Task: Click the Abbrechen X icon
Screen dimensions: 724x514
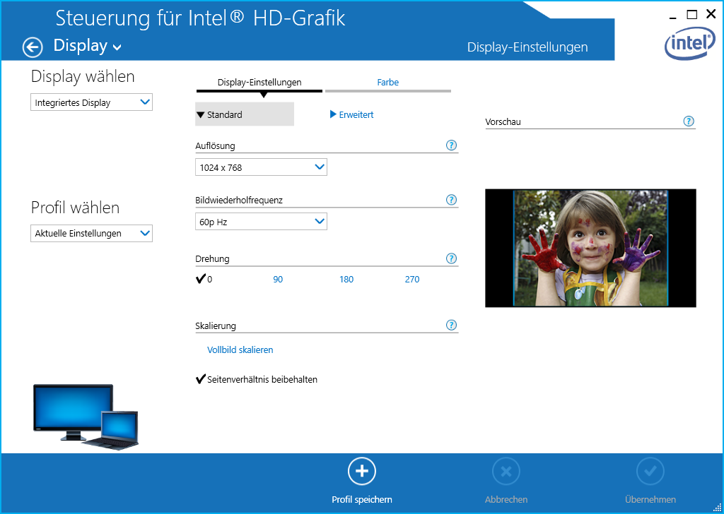Action: point(506,471)
